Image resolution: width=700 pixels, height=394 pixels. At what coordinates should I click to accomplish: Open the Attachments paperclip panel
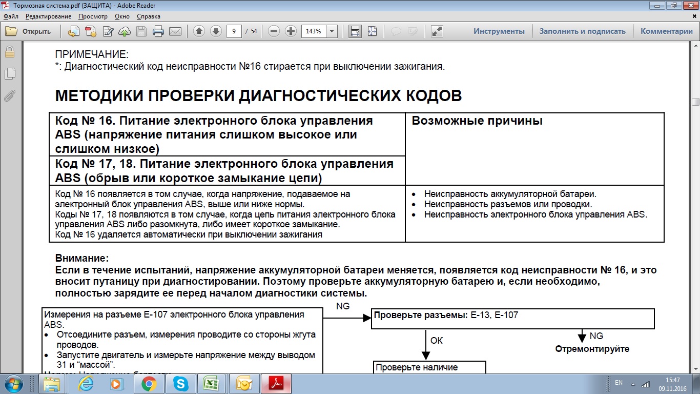point(9,95)
